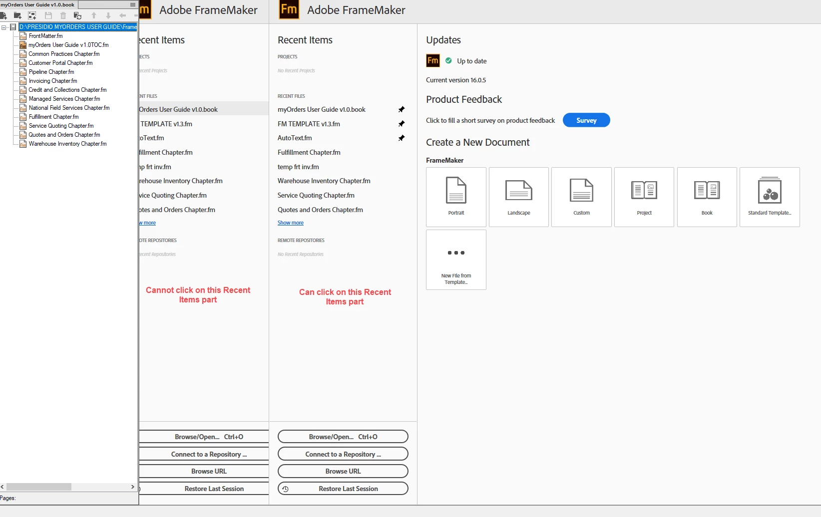This screenshot has width=821, height=517.
Task: Create a new Landscape document
Action: [x=519, y=197]
